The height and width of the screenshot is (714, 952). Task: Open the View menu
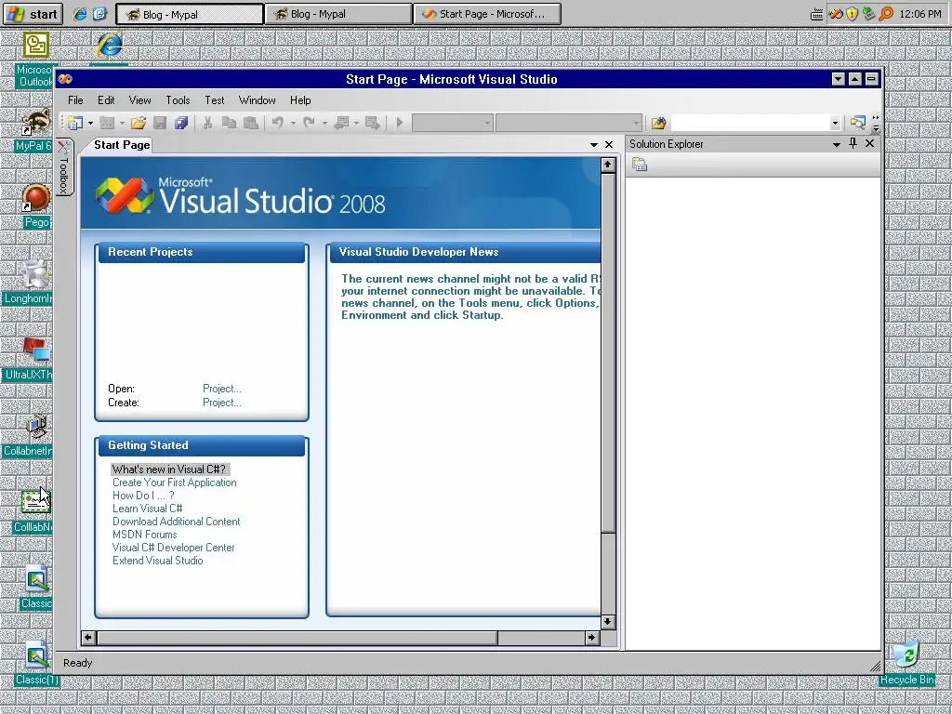pos(139,100)
